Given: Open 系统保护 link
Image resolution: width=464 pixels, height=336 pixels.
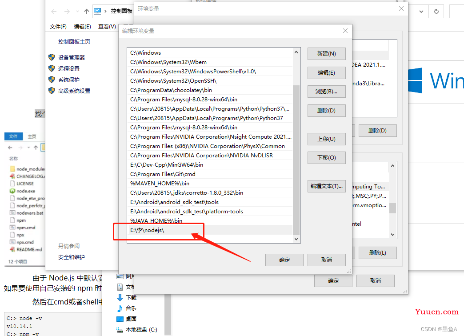Looking at the screenshot, I should 68,80.
